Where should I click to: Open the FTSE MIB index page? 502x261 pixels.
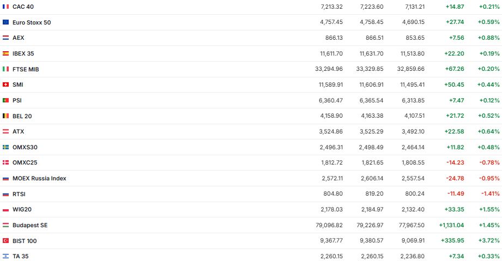pos(26,69)
